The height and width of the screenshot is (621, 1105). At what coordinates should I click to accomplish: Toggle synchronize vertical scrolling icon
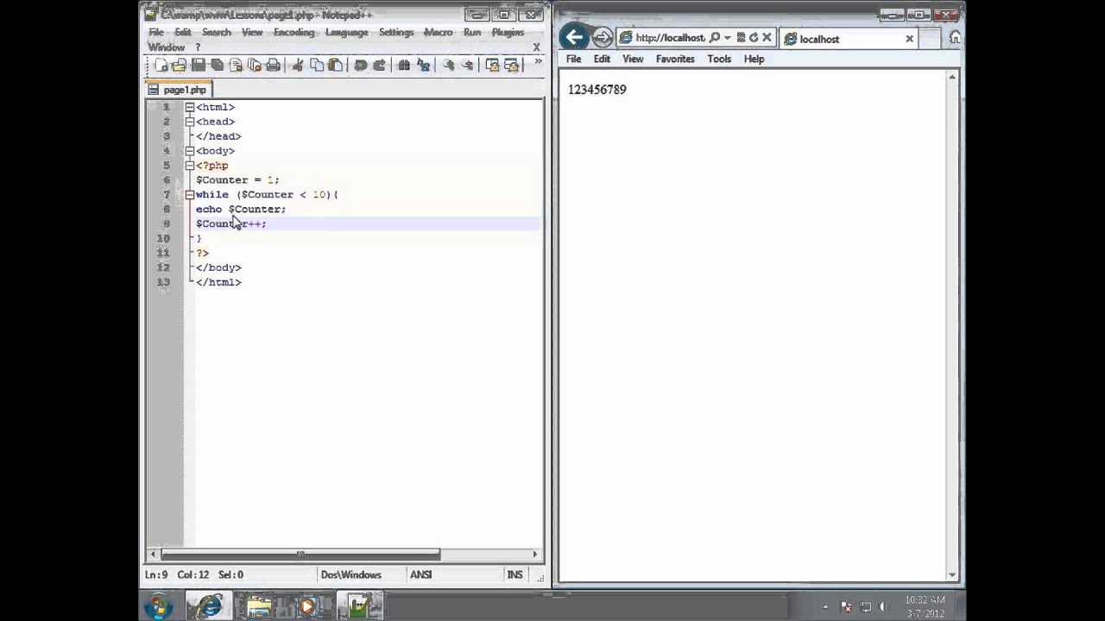pos(493,66)
